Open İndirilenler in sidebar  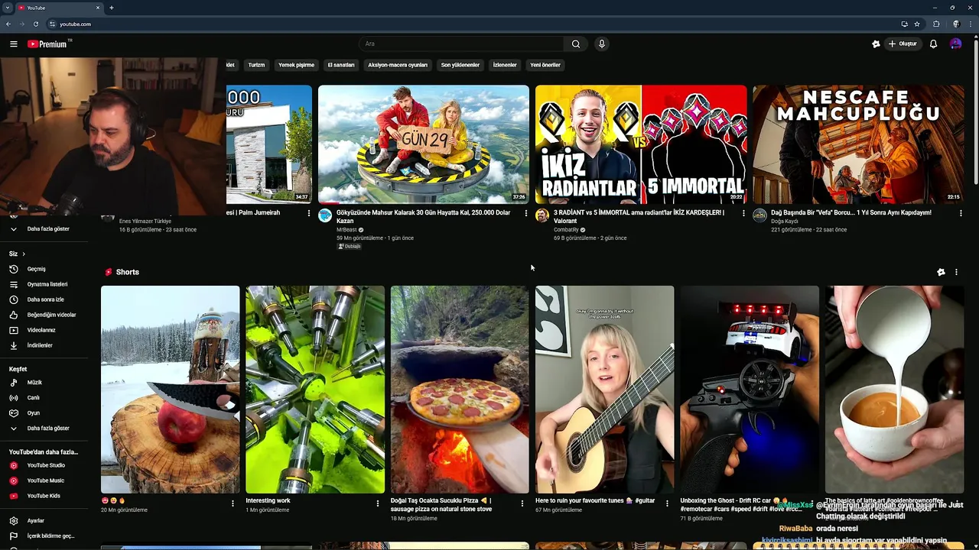pos(44,345)
